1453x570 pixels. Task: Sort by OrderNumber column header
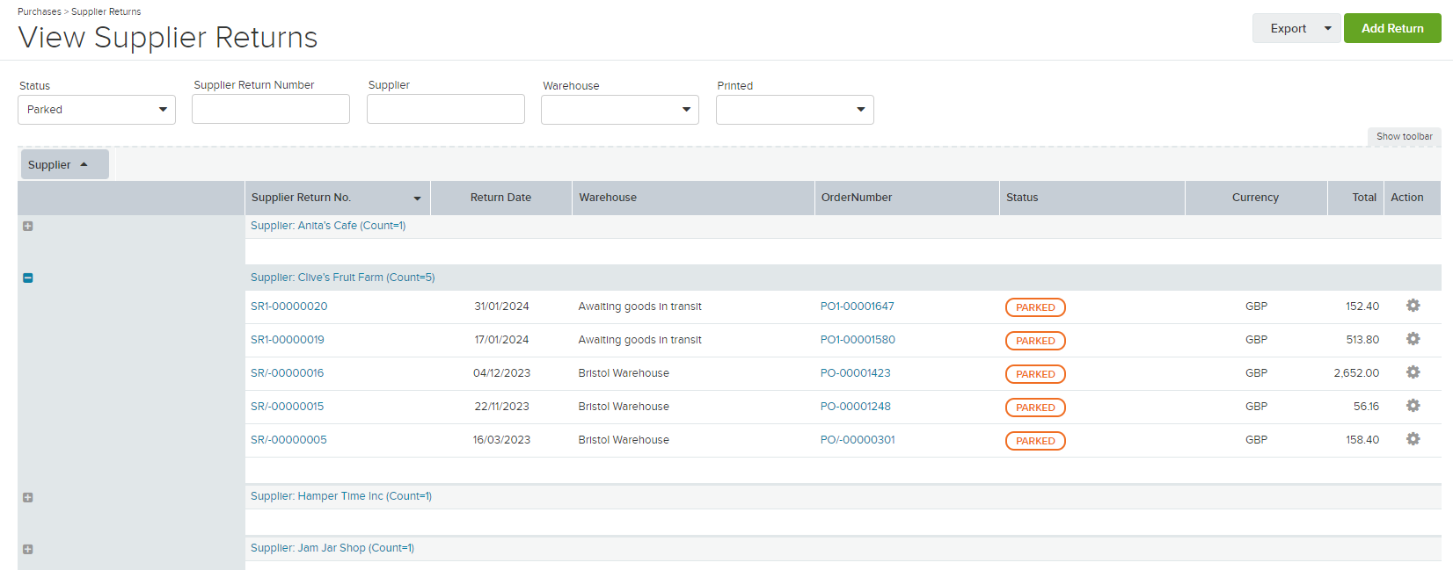(907, 198)
